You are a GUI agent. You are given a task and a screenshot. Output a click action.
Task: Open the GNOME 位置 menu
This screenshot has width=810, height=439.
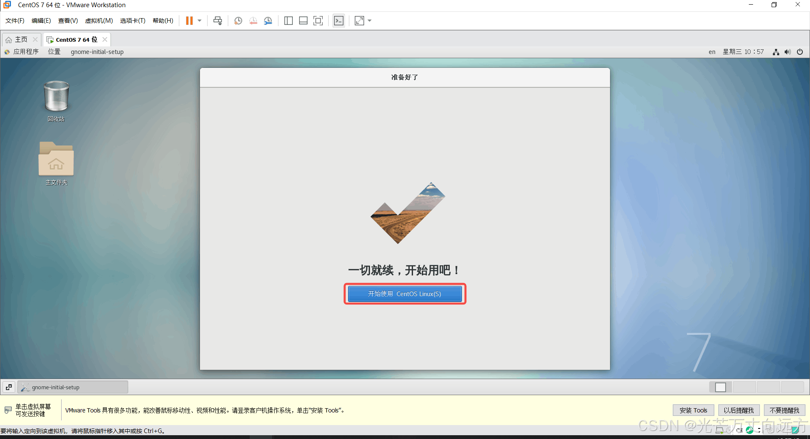(x=54, y=52)
